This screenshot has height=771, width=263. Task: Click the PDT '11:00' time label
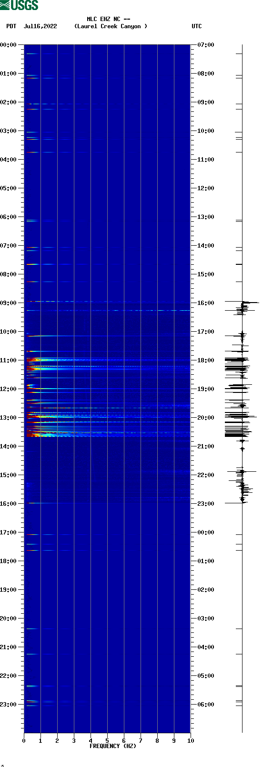click(9, 360)
